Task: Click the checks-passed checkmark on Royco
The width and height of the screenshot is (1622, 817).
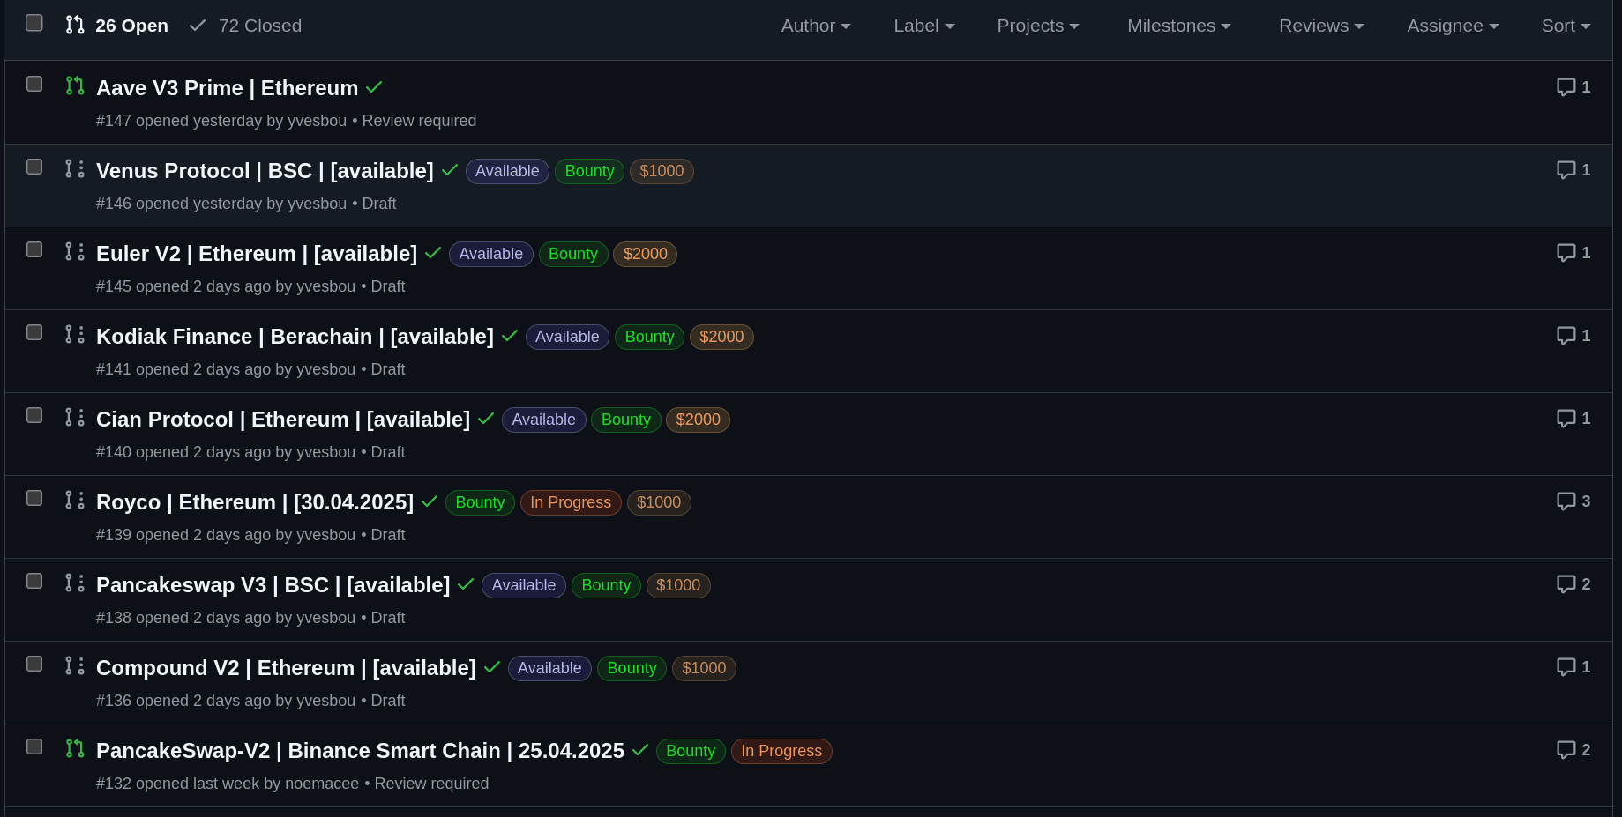Action: 430,501
